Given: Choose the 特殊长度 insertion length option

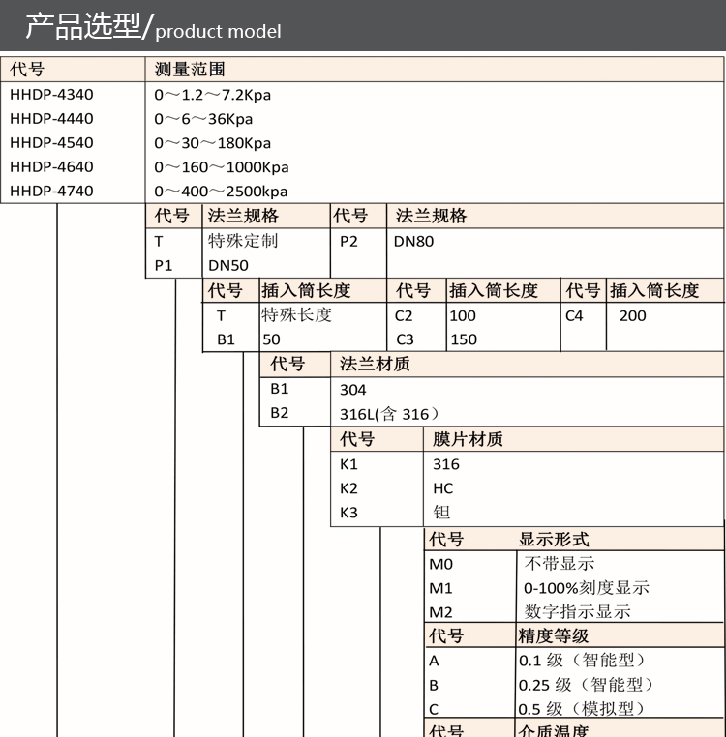Looking at the screenshot, I should 296,315.
